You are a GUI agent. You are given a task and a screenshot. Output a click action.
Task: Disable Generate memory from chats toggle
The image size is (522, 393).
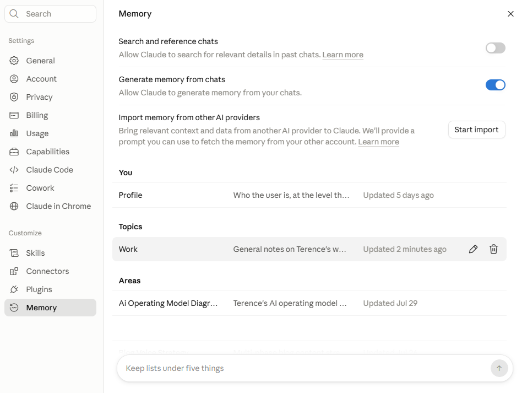tap(496, 85)
